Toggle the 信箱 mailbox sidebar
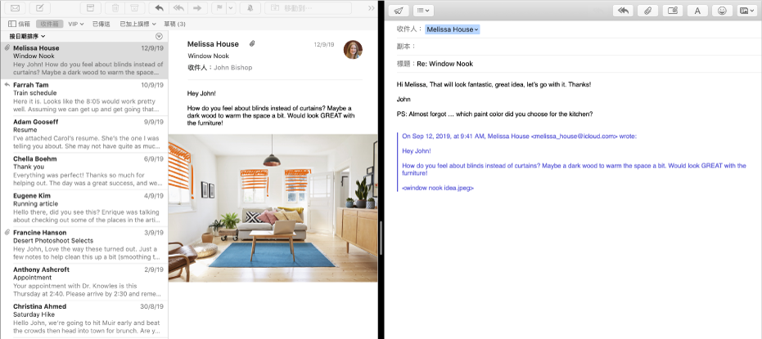The image size is (762, 339). point(20,24)
